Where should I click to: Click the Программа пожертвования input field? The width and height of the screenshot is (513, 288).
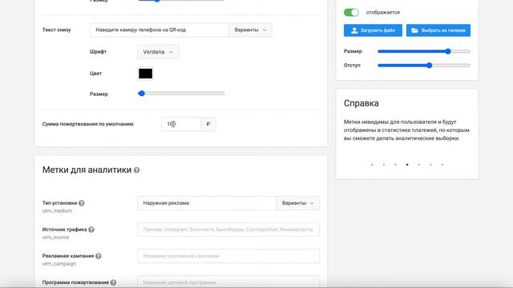pyautogui.click(x=228, y=282)
